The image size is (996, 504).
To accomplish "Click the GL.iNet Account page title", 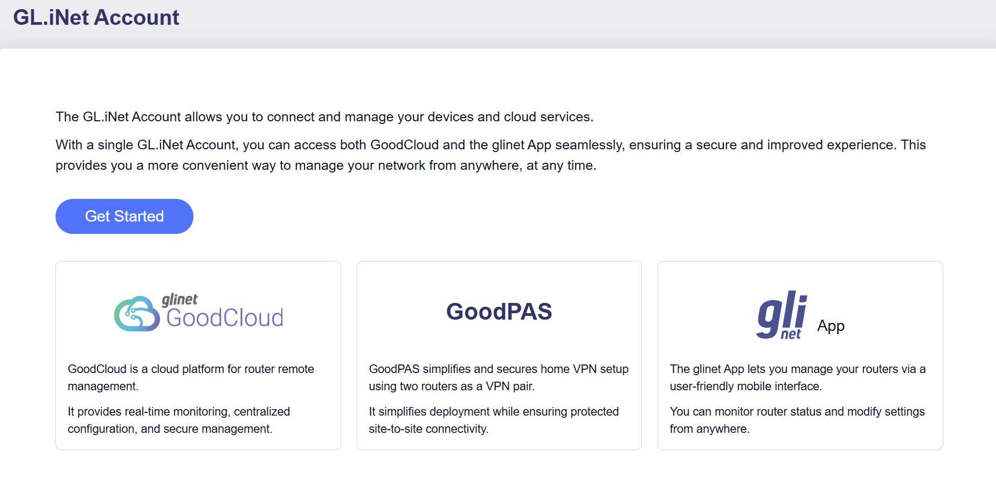I will pos(96,17).
